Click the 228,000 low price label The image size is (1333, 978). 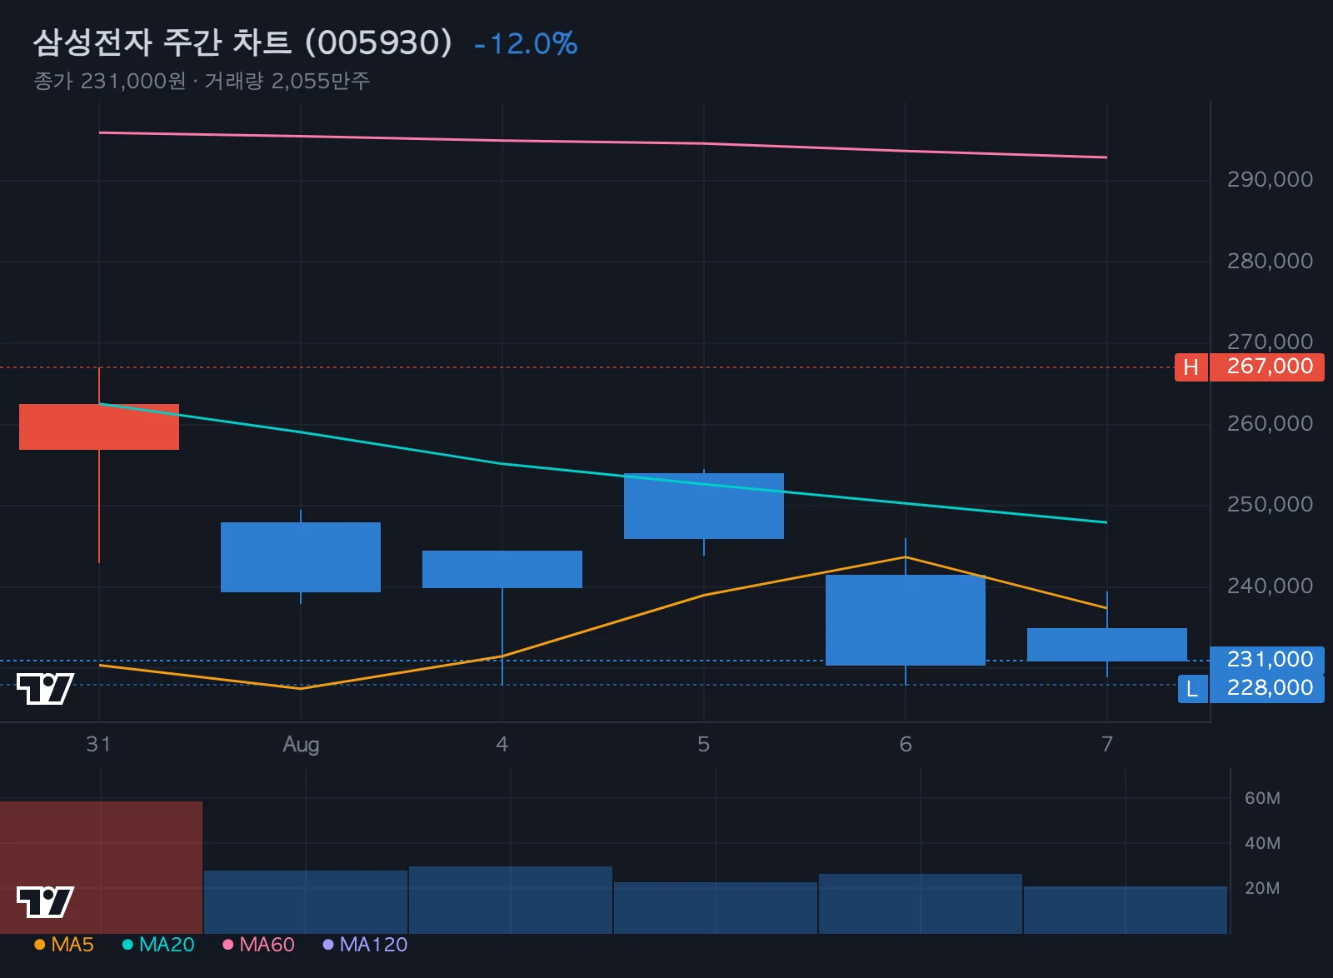click(1267, 688)
